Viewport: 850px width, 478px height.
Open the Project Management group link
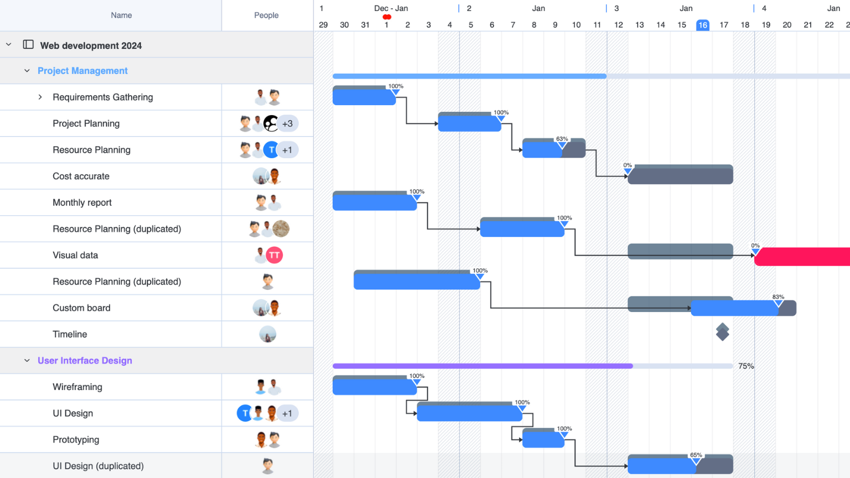tap(82, 71)
